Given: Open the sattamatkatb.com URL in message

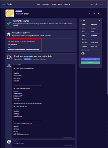Looking at the screenshot, I should [23, 89].
